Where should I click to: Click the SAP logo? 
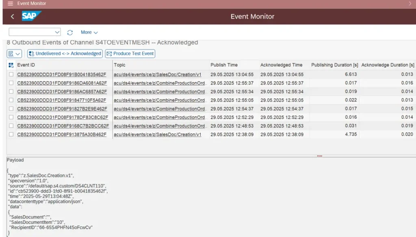[x=30, y=16]
